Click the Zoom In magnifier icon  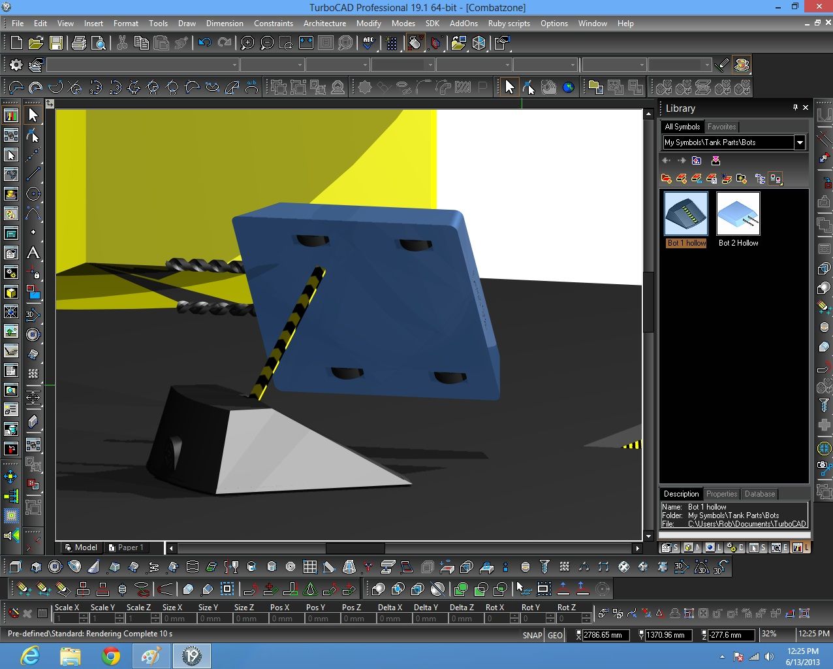[x=247, y=43]
